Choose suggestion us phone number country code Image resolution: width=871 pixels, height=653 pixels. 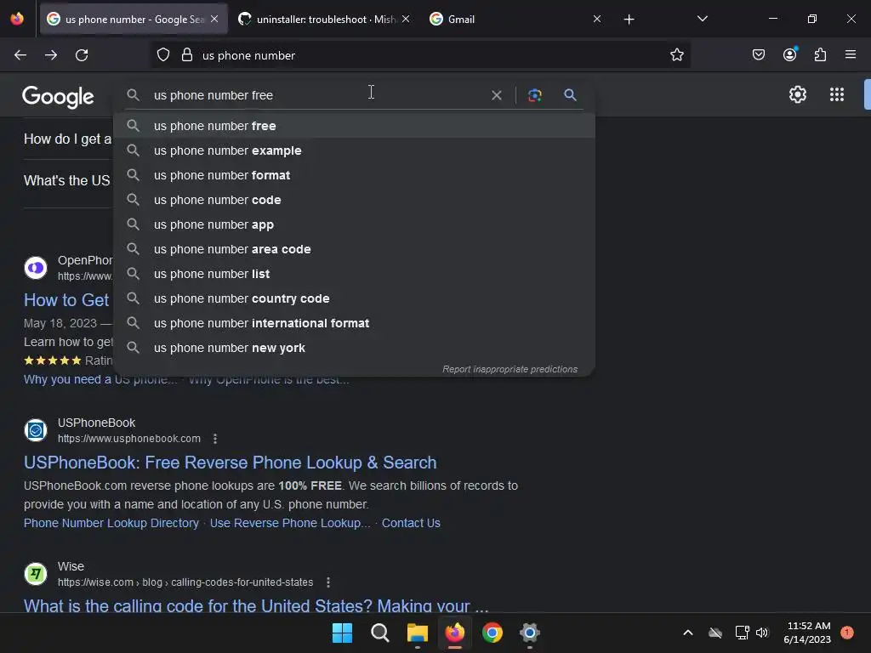coord(355,298)
